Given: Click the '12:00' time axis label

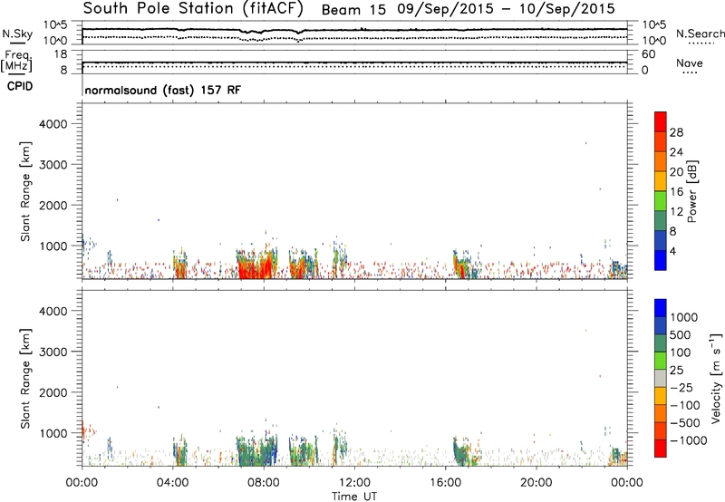Looking at the screenshot, I should point(354,483).
